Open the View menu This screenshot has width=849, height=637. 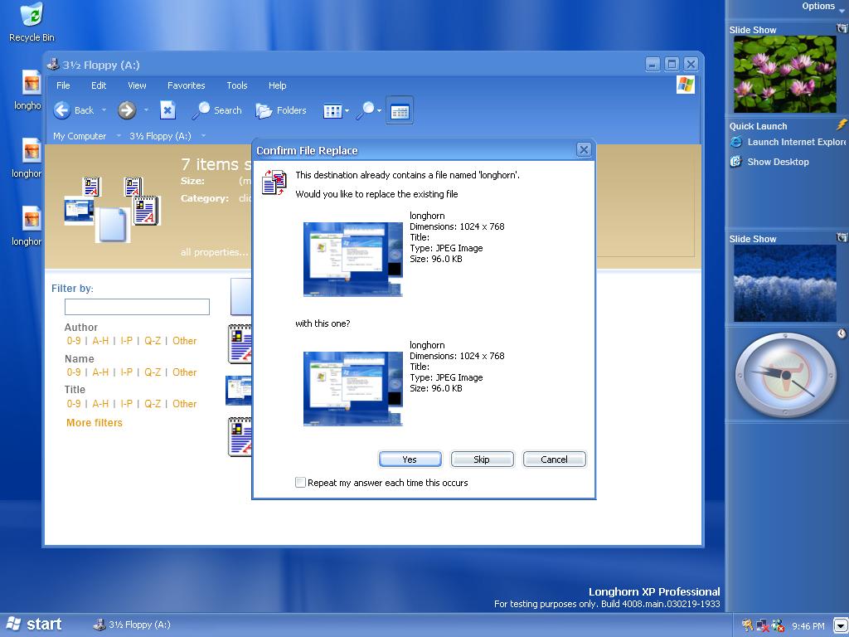137,85
